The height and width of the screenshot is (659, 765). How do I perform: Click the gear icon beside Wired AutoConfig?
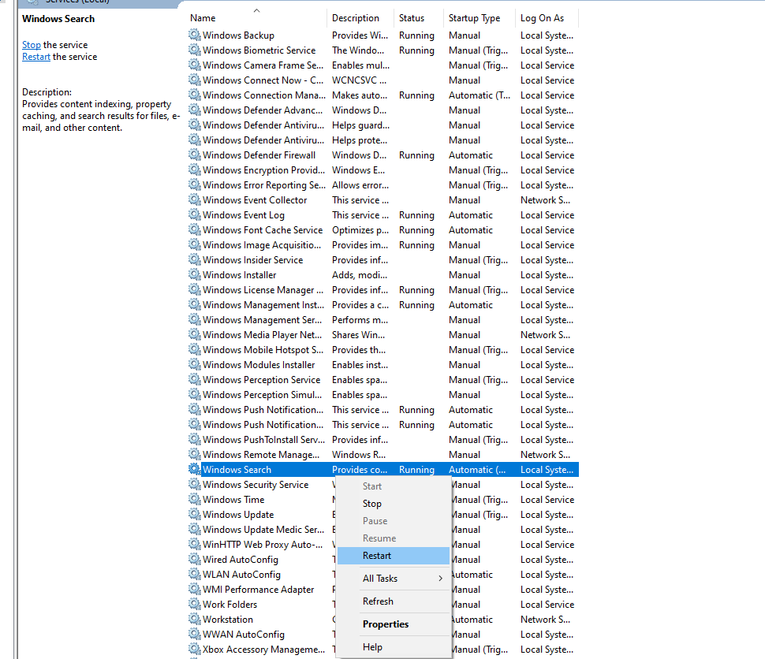point(195,559)
